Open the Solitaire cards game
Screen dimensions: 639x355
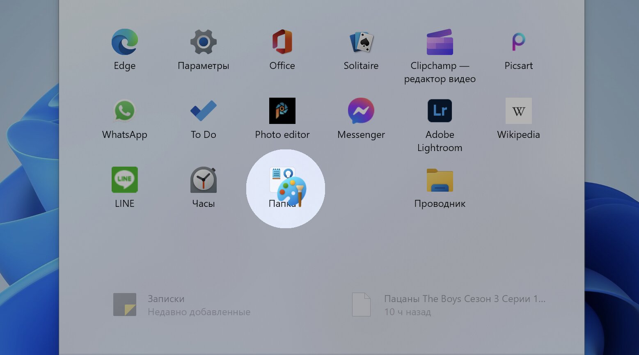[x=361, y=42]
